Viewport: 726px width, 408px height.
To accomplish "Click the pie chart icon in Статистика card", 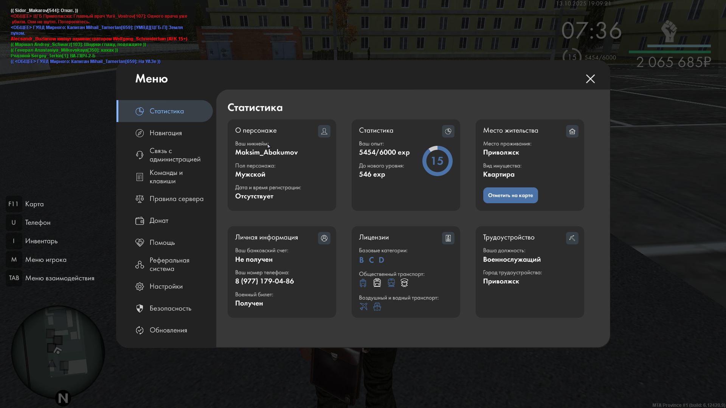I will coord(448,131).
